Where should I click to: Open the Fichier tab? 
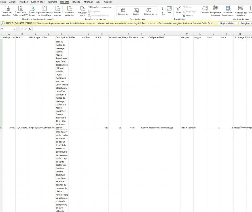(3, 2)
